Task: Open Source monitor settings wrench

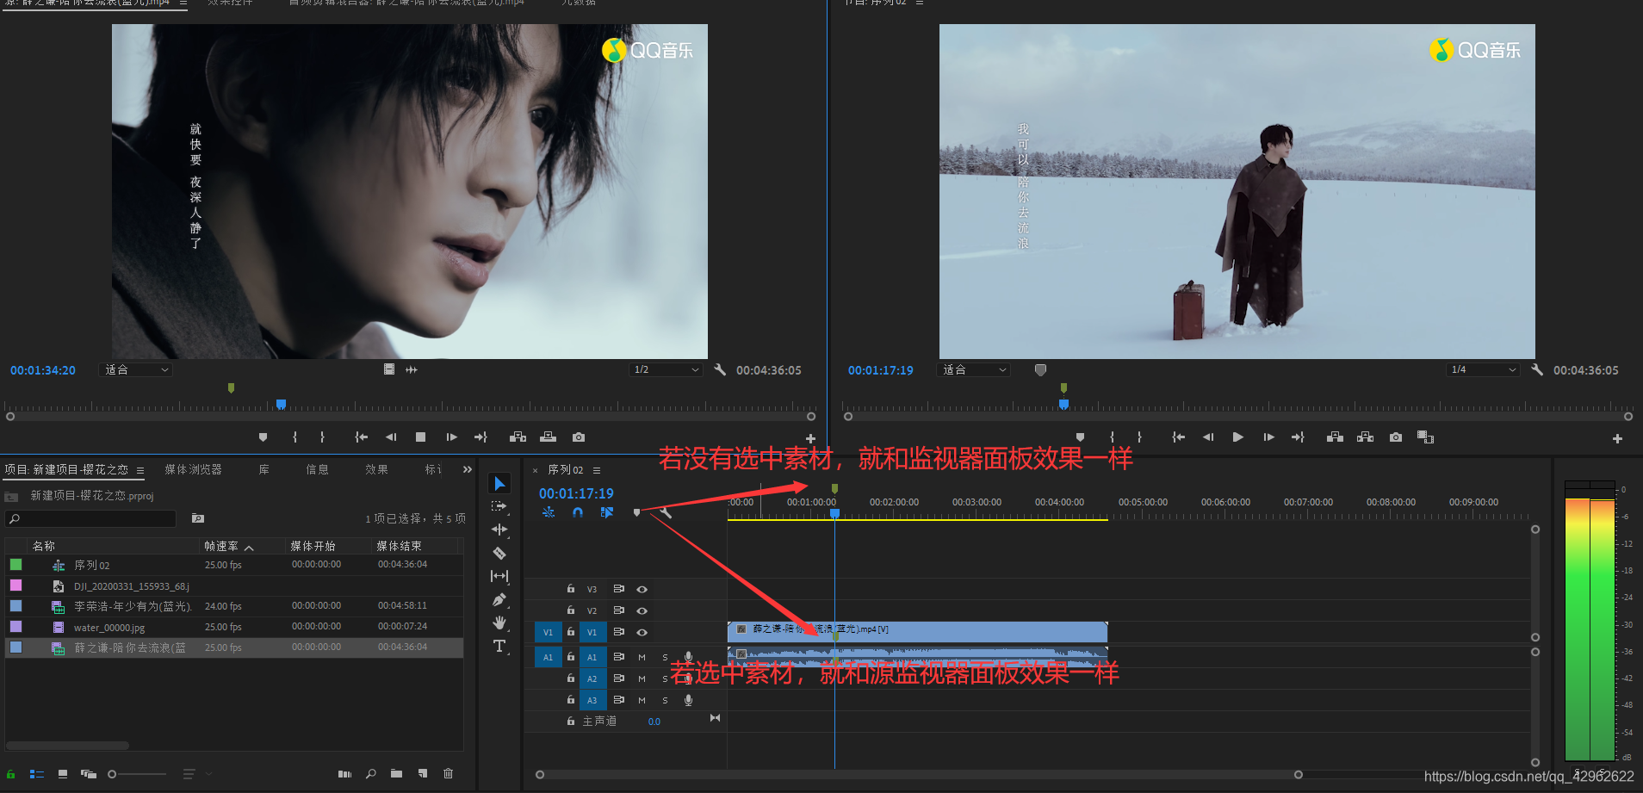Action: coord(720,369)
